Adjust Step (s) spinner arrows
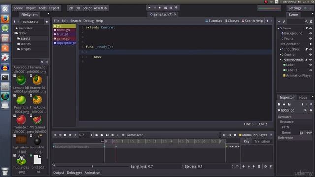Image resolution: width=315 pixels, height=177 pixels. click(x=233, y=166)
